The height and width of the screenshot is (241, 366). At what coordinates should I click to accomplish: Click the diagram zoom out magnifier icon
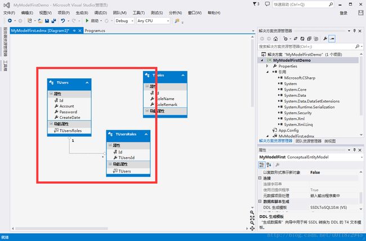click(252, 223)
